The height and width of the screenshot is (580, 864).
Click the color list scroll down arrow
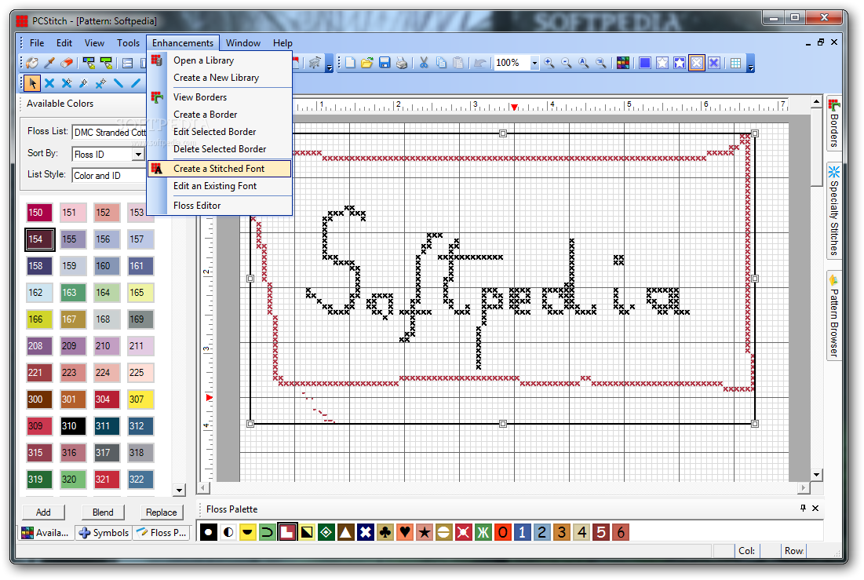[179, 490]
